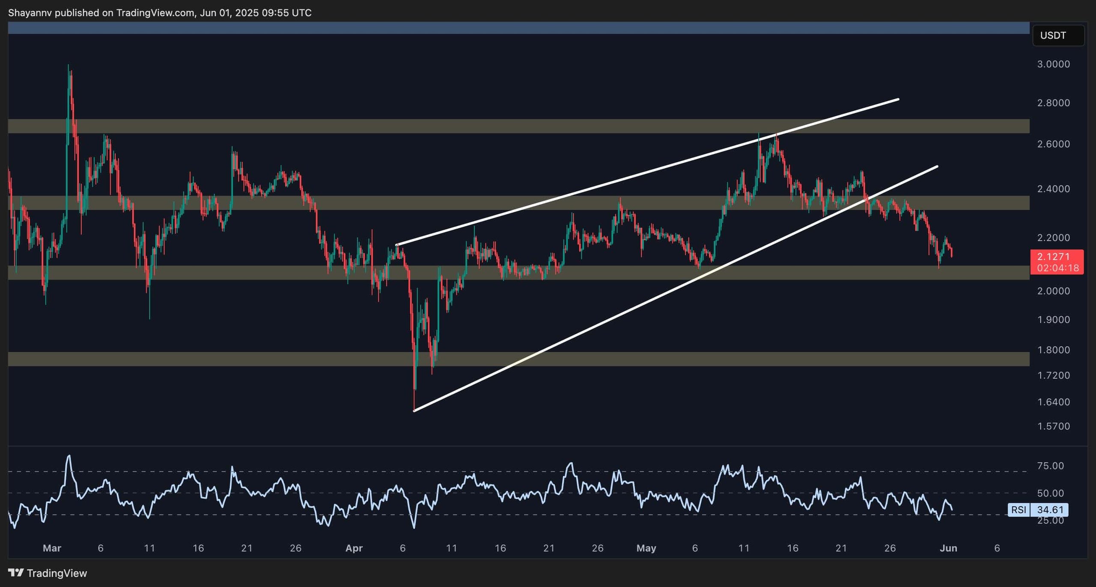Click the 1.5700 price axis label
Viewport: 1096px width, 587px height.
1053,426
